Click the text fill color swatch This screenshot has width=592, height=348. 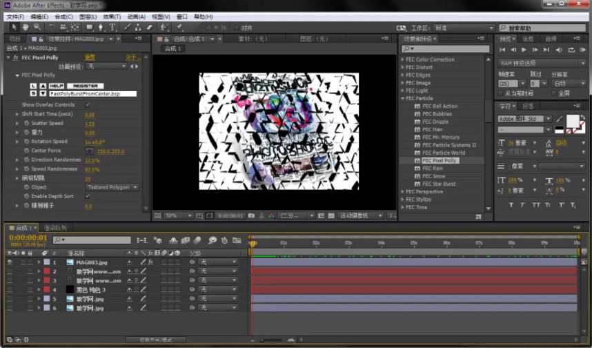coord(573,121)
